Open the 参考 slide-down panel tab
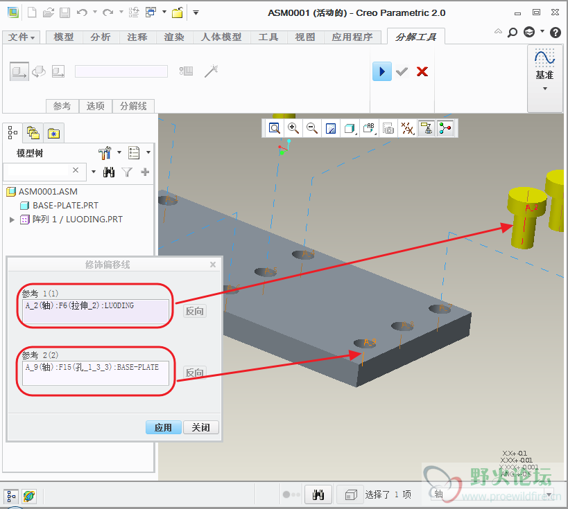The height and width of the screenshot is (509, 568). (62, 106)
